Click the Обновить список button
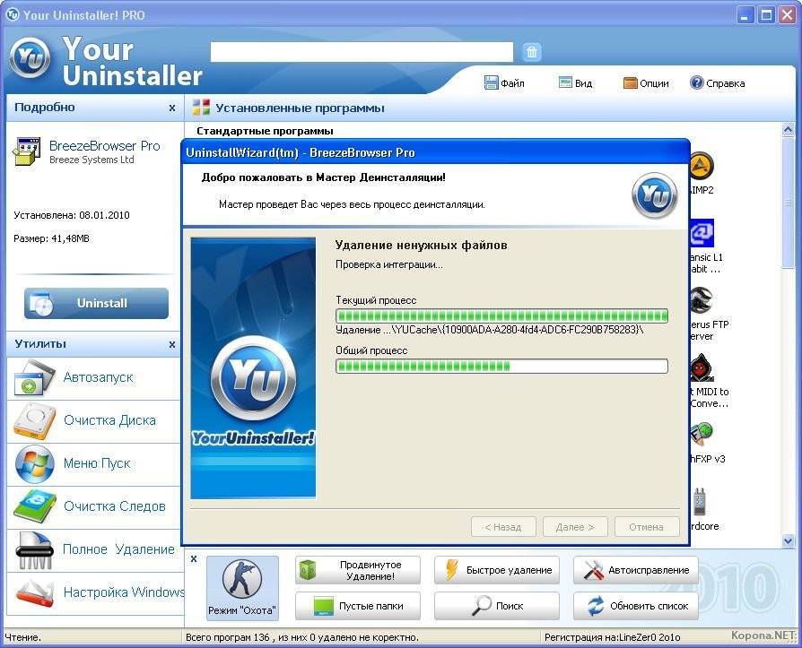 click(636, 606)
